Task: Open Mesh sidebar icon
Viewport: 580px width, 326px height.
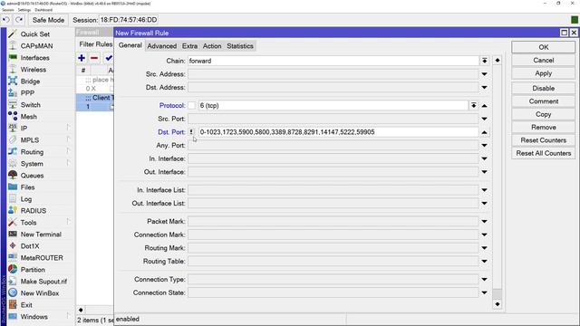Action: coord(13,117)
